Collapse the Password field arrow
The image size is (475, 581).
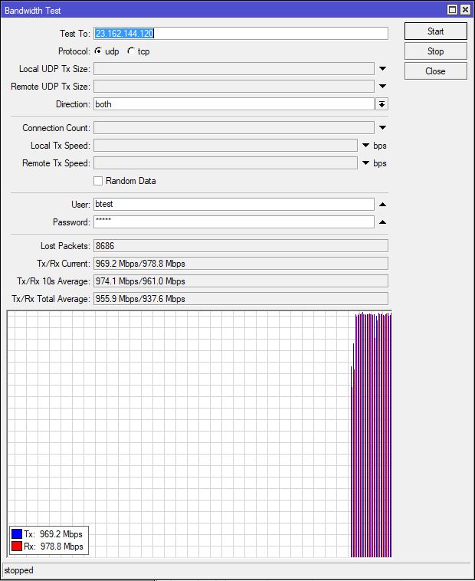click(382, 222)
